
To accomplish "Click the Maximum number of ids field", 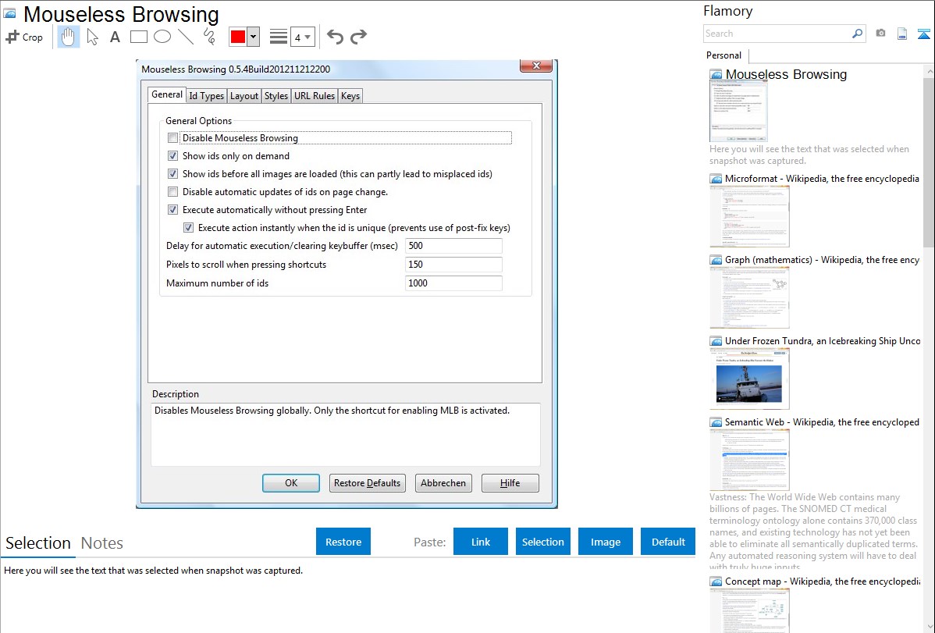I will [453, 283].
